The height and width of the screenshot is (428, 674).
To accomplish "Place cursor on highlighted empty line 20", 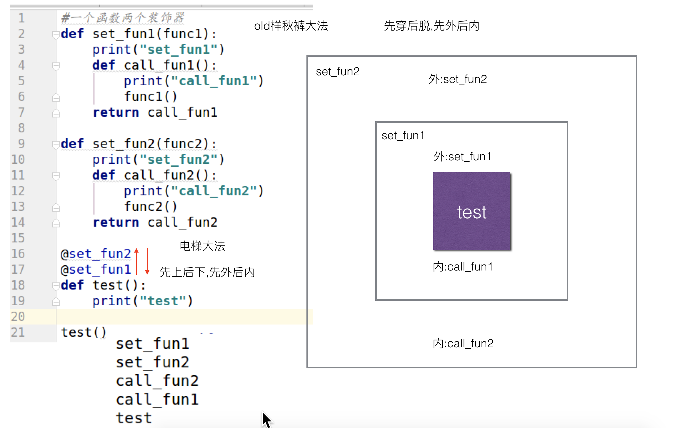I will [184, 316].
